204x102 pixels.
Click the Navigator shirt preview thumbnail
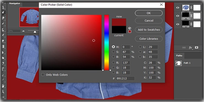(x=29, y=17)
